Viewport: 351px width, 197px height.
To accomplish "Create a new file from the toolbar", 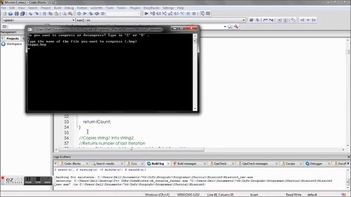I will (x=5, y=14).
